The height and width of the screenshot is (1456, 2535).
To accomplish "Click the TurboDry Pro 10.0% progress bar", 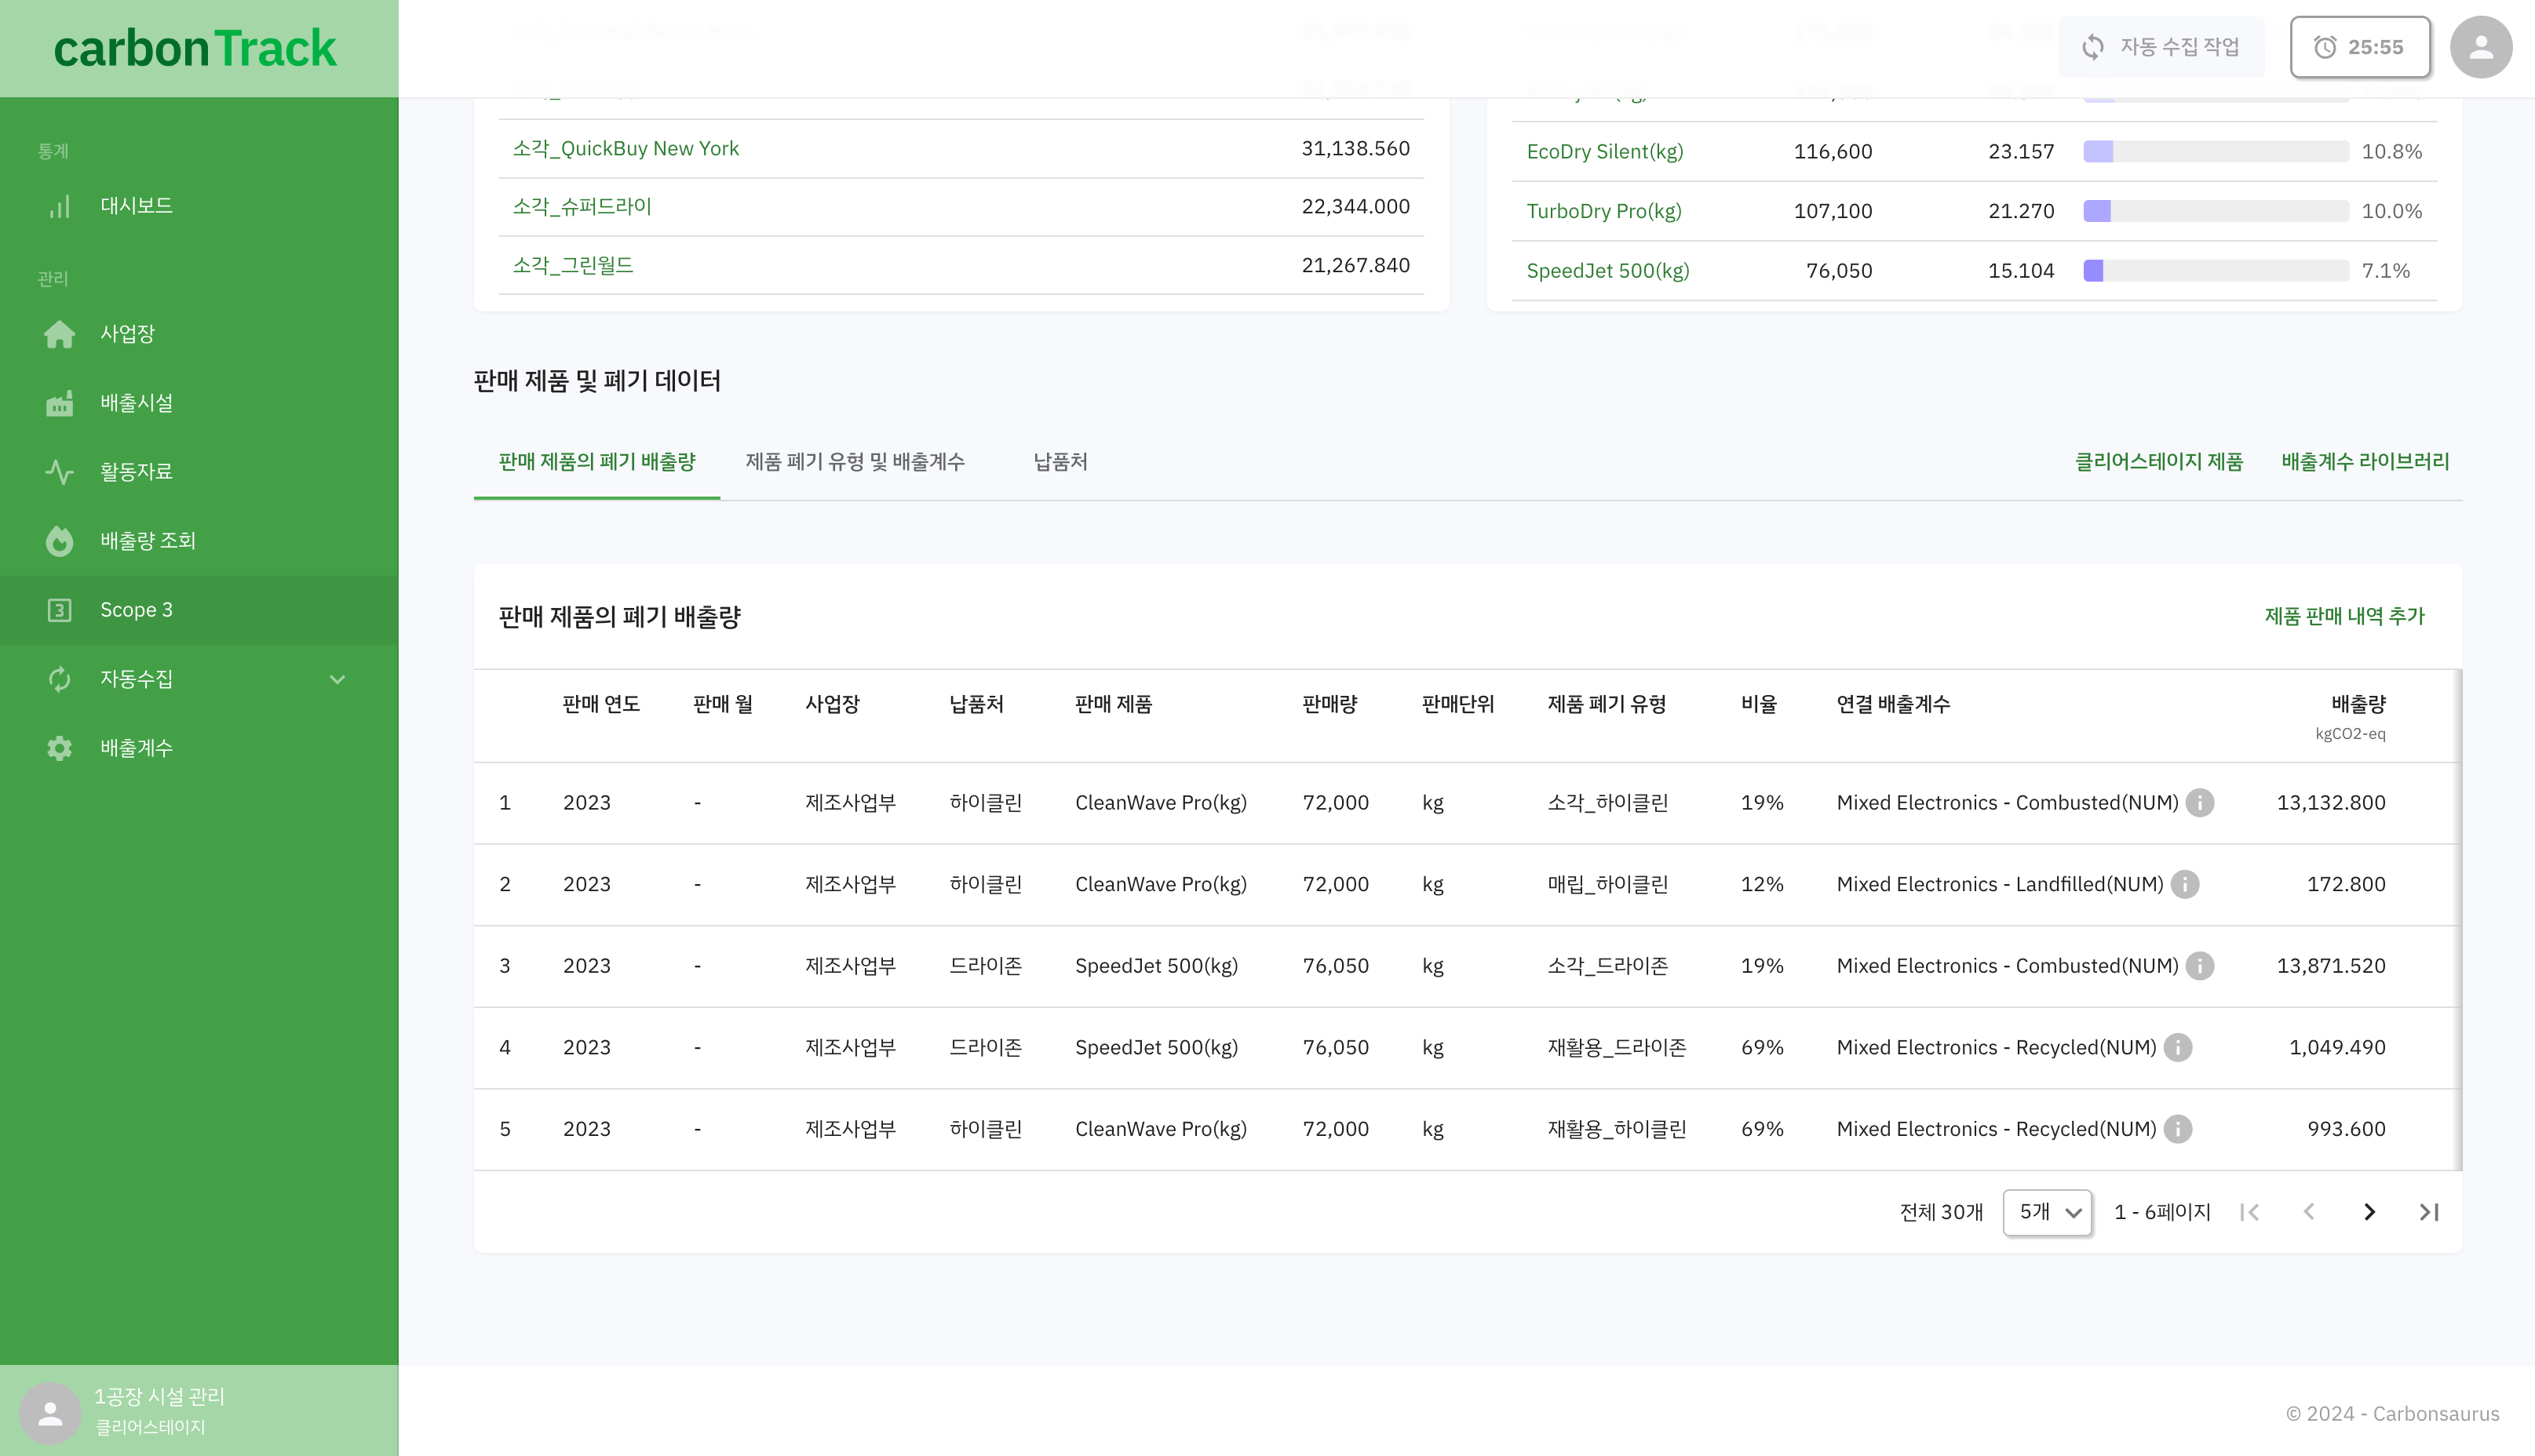I will point(2216,211).
